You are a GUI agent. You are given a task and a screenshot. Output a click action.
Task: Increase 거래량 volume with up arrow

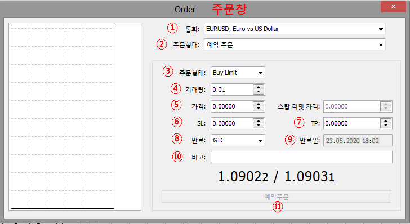tap(259, 87)
